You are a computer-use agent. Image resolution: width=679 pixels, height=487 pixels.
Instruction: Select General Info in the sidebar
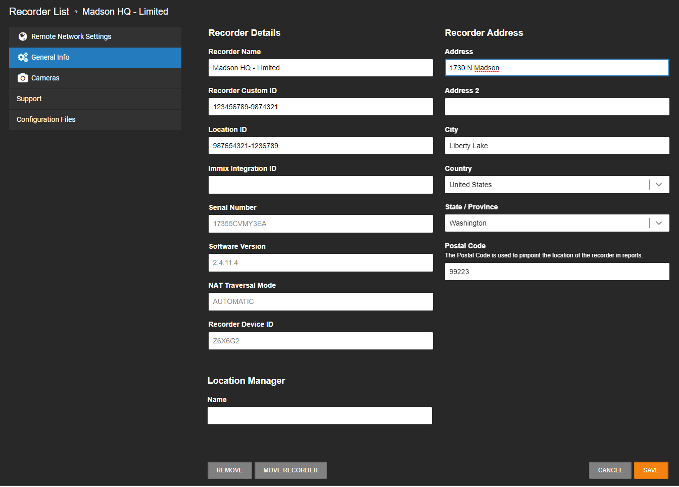[95, 58]
